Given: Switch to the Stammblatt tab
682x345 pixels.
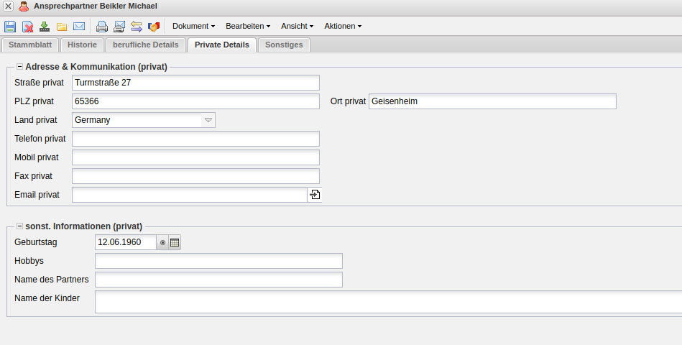Looking at the screenshot, I should pos(29,45).
